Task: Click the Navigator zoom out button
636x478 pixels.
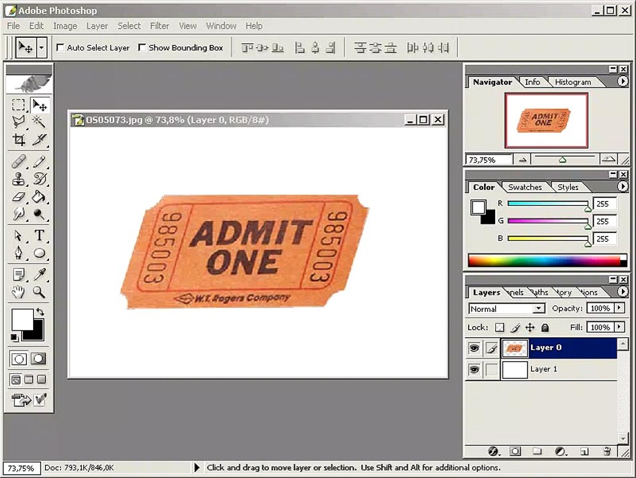Action: click(522, 160)
